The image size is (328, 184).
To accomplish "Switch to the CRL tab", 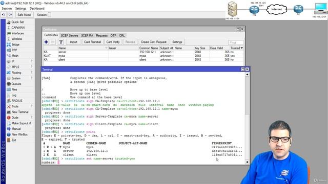I will 122,35.
